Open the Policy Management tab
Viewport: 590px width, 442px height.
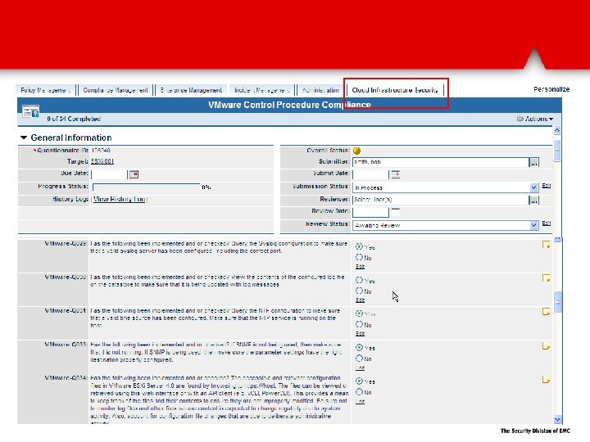(46, 90)
